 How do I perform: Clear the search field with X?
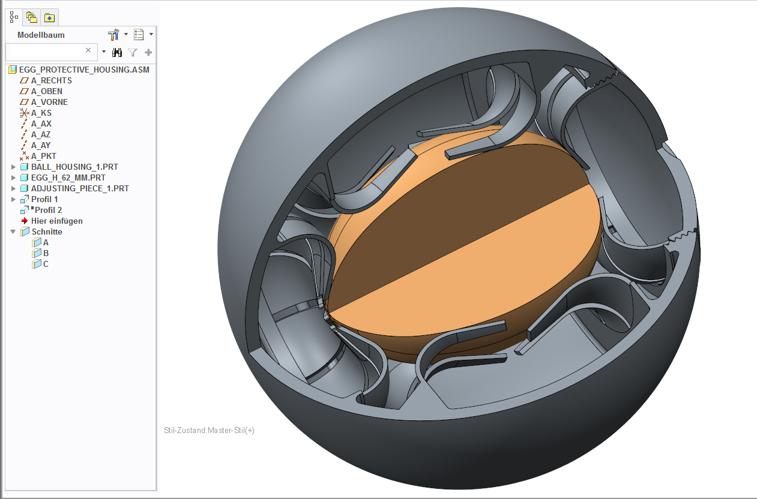tap(88, 50)
